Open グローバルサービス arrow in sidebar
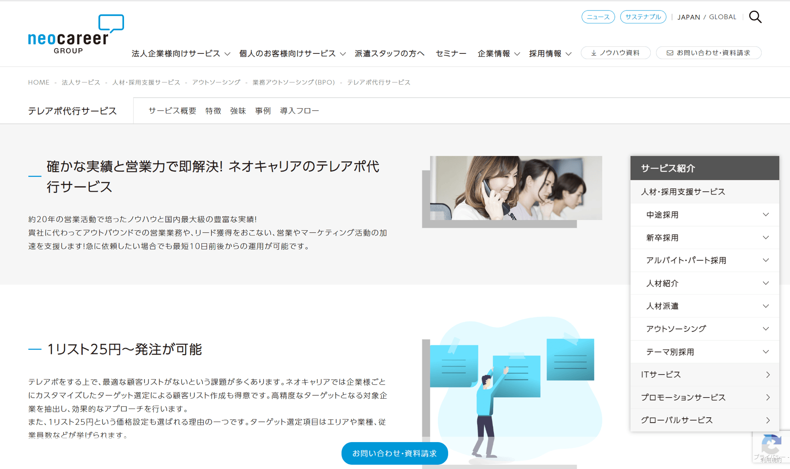This screenshot has height=469, width=790. [768, 420]
